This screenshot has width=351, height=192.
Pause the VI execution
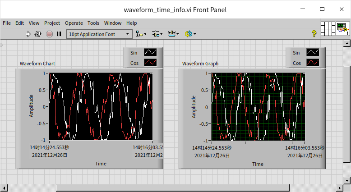click(59, 34)
